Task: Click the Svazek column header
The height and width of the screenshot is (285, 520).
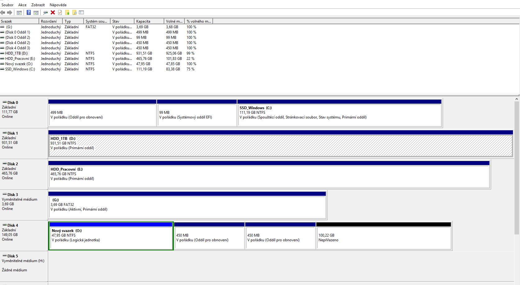Action: point(19,21)
